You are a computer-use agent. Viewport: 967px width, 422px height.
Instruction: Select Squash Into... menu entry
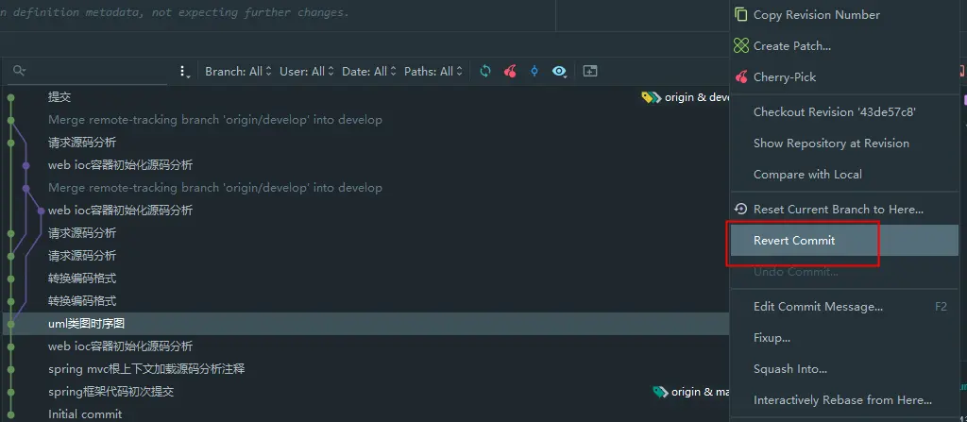click(844, 369)
